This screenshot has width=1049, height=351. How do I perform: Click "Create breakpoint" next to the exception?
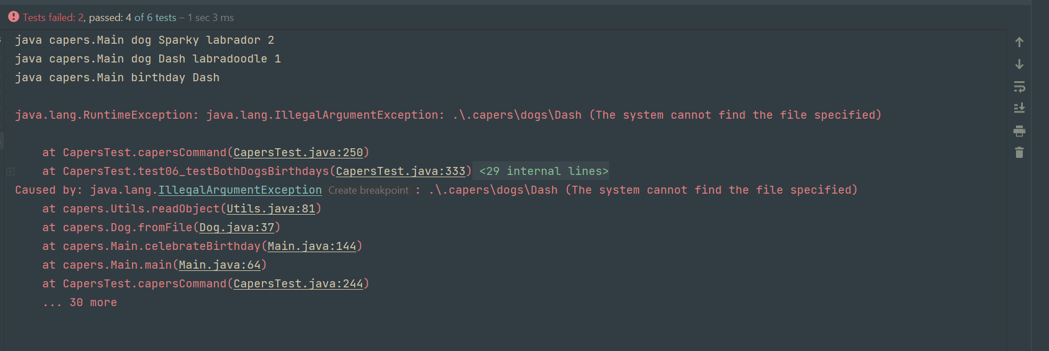(368, 190)
